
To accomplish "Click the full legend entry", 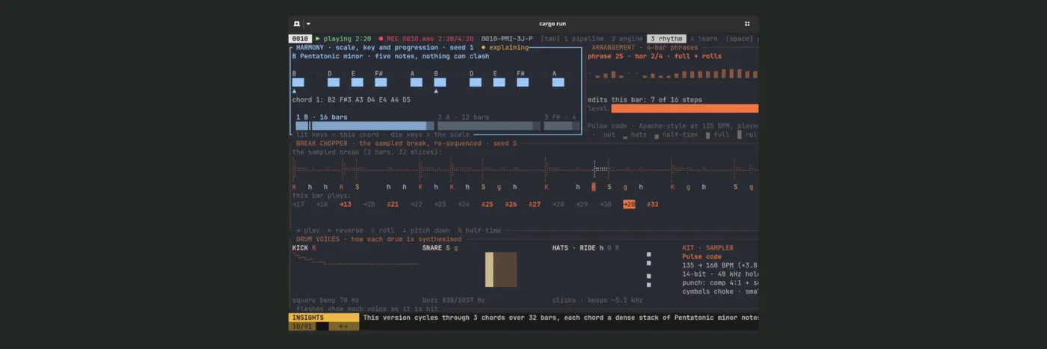I will click(x=718, y=135).
